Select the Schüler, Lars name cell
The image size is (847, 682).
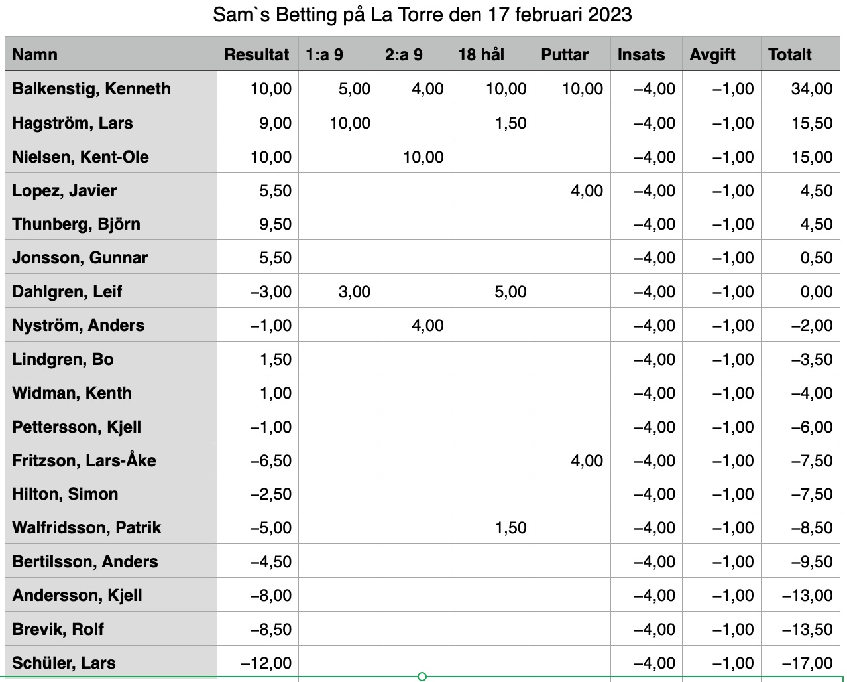[x=111, y=663]
